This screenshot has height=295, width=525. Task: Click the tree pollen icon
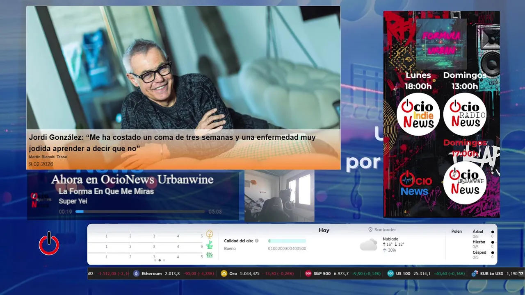(x=210, y=234)
